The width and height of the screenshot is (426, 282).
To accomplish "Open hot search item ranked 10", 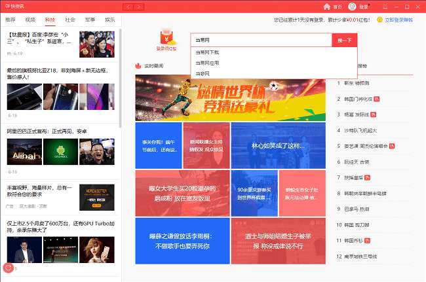I will click(357, 225).
